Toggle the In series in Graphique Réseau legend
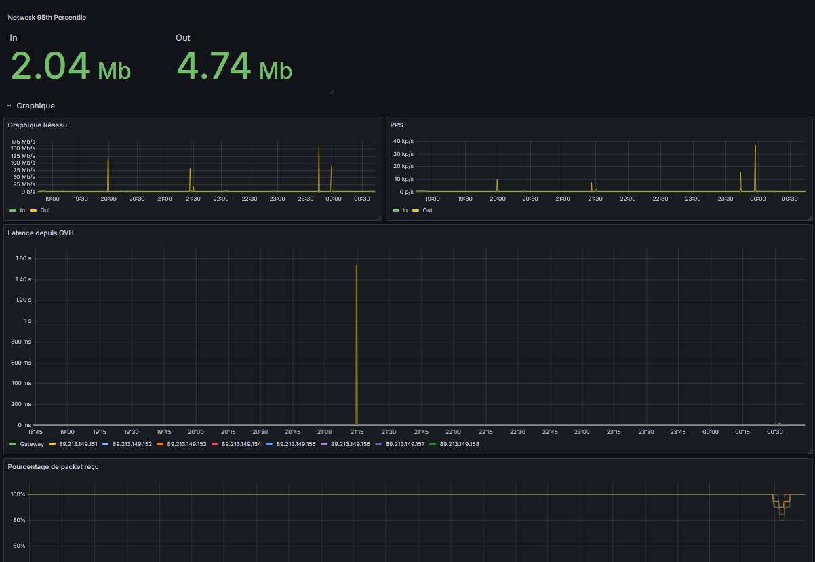Image resolution: width=815 pixels, height=562 pixels. (22, 210)
